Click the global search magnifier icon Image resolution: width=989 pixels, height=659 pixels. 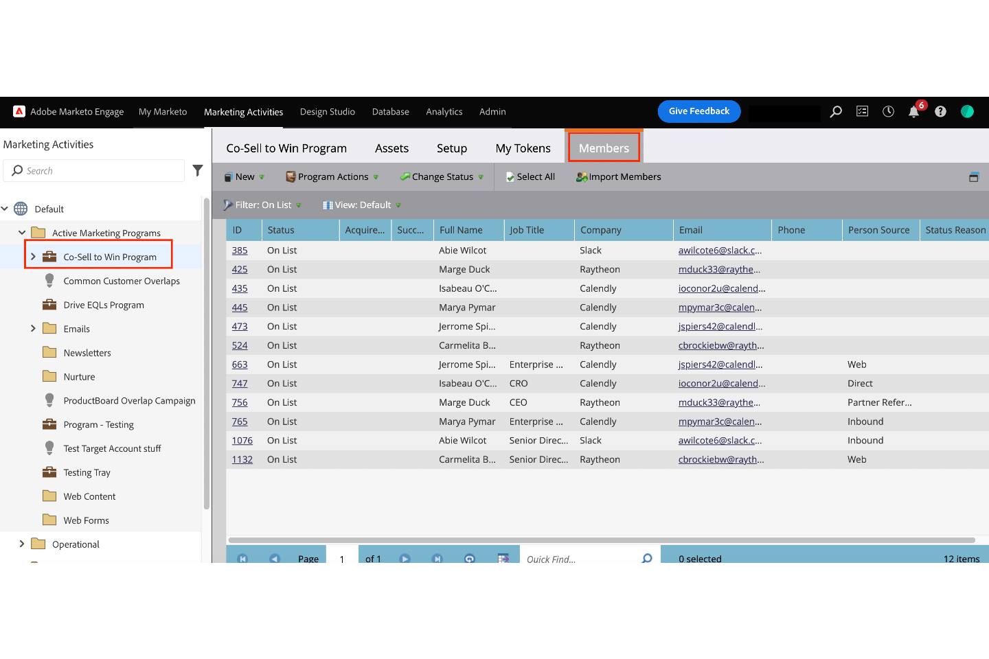pos(836,111)
